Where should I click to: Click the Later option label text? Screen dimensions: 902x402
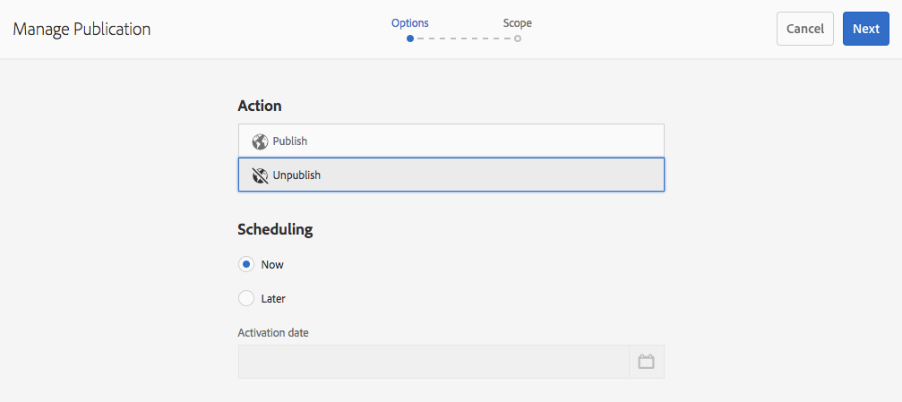pos(273,298)
